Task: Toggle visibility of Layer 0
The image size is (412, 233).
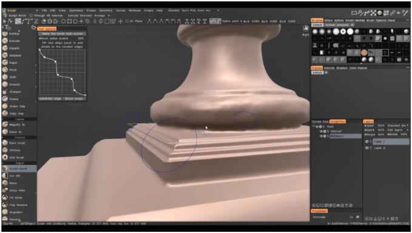Action: click(x=367, y=148)
